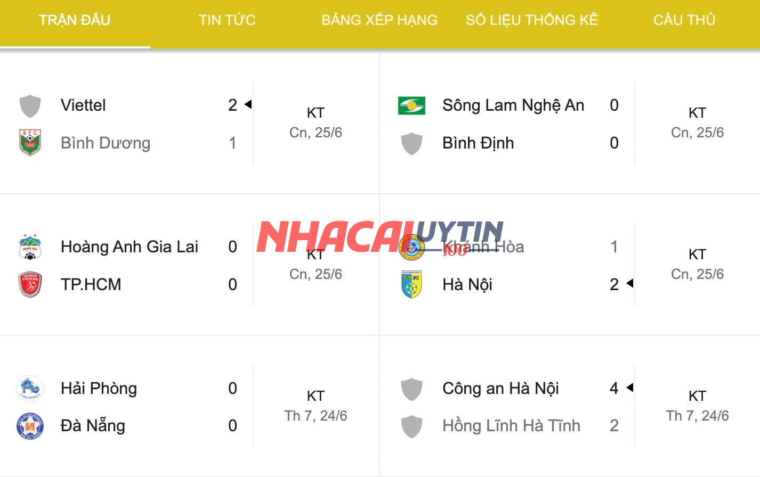Click the winner arrow beside Viettel's score
The width and height of the screenshot is (760, 477).
click(x=248, y=104)
